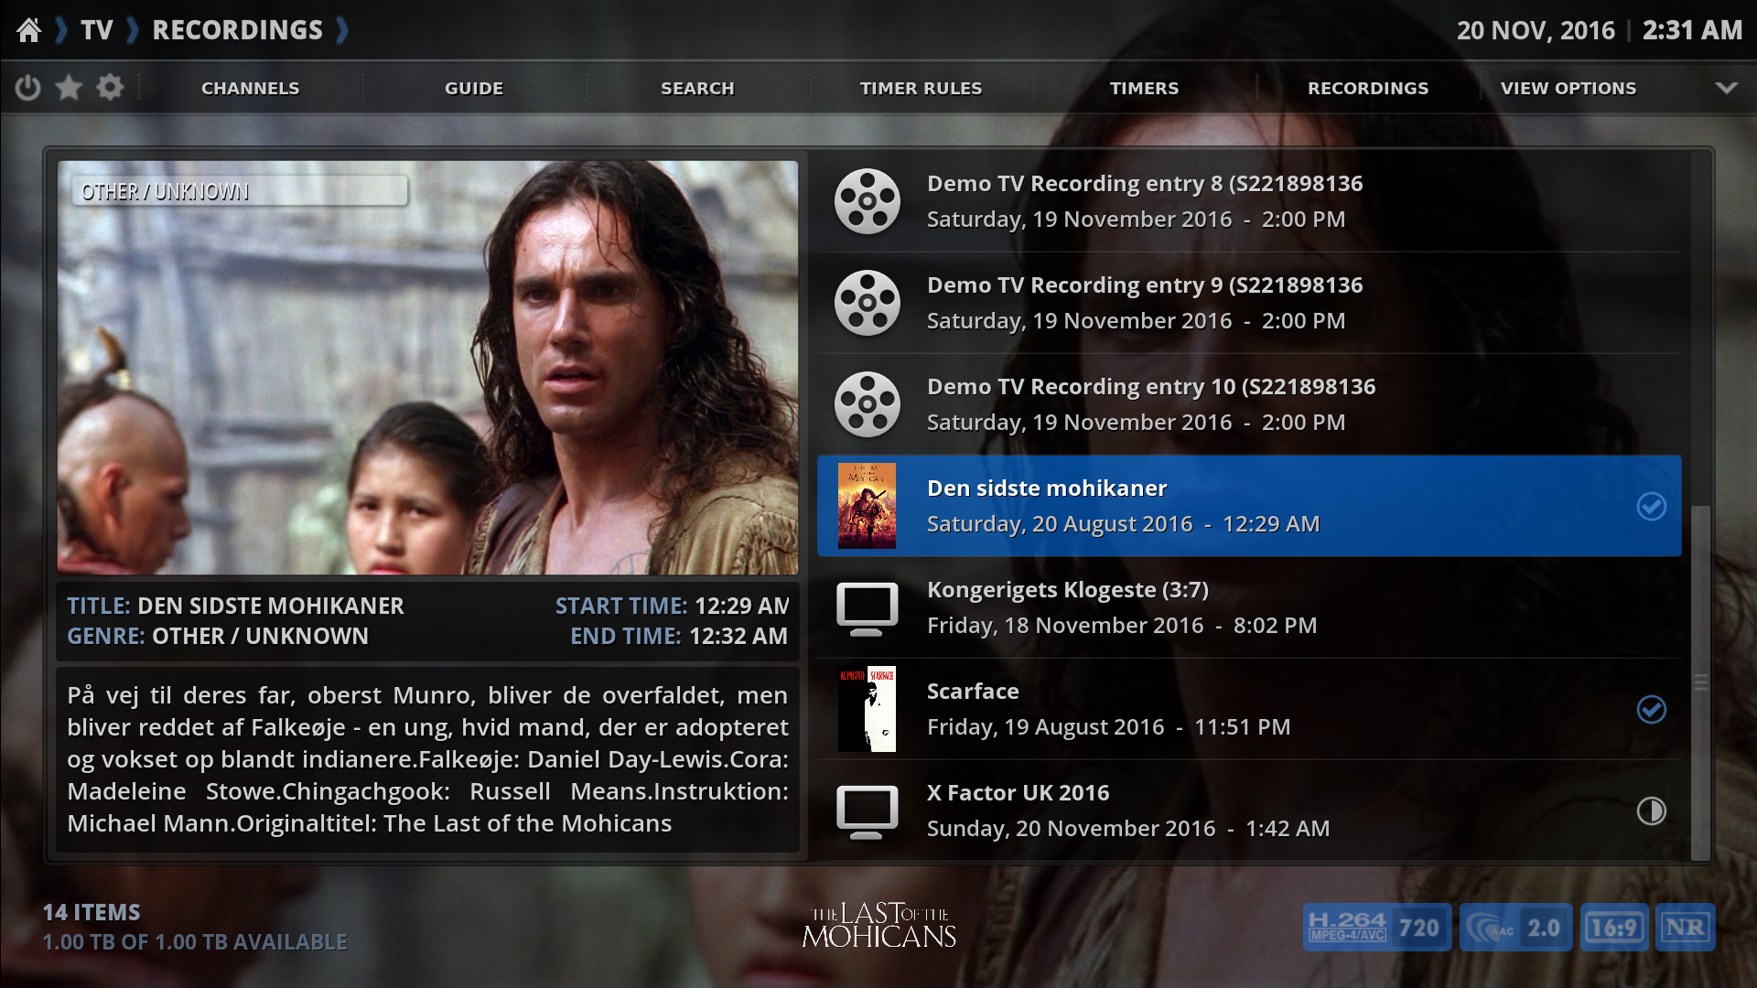The width and height of the screenshot is (1757, 988).
Task: Click the 1.00 TB available storage text
Action: (x=195, y=941)
